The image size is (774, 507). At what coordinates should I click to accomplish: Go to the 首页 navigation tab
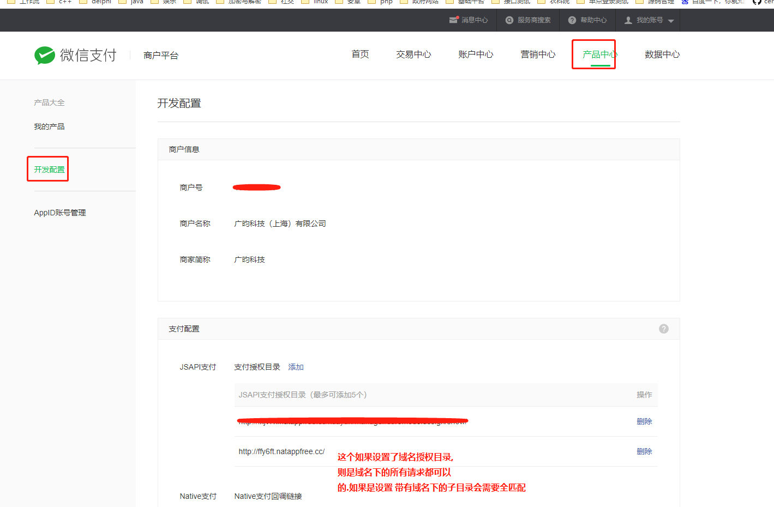360,55
